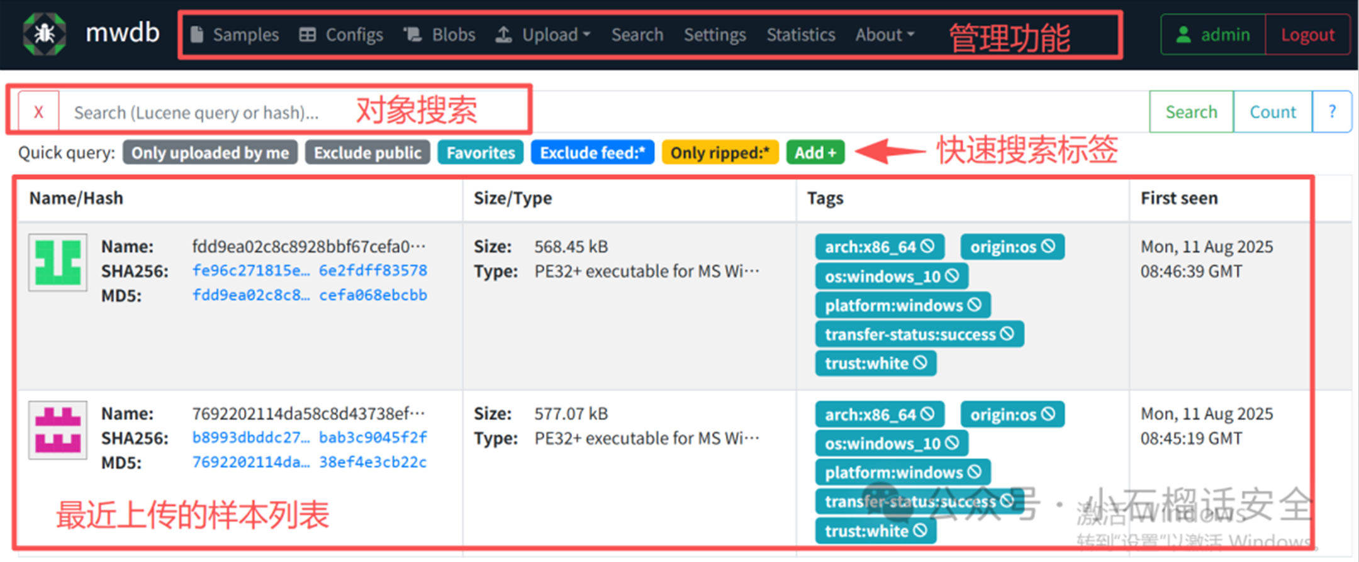This screenshot has width=1359, height=562.
Task: Expand the Upload dropdown menu
Action: click(x=544, y=35)
